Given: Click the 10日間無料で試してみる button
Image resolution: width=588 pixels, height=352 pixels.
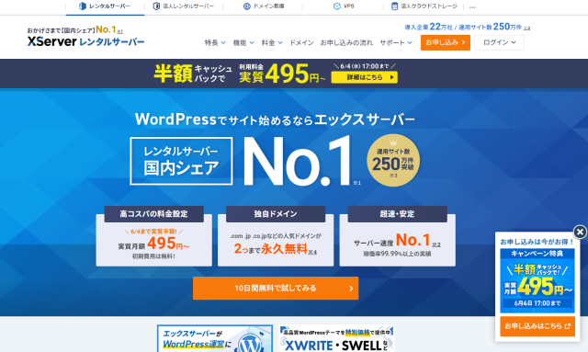Looking at the screenshot, I should tap(276, 289).
